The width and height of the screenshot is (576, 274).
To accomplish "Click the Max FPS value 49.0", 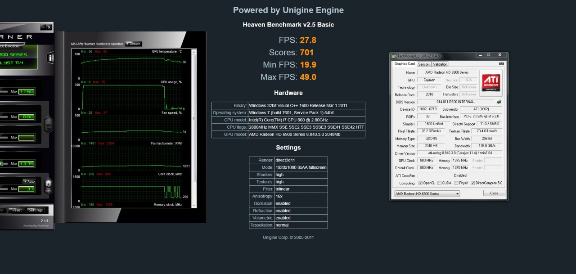I will (308, 77).
